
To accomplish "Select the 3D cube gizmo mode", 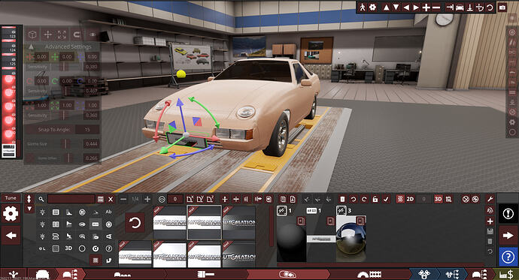I will [x=32, y=34].
